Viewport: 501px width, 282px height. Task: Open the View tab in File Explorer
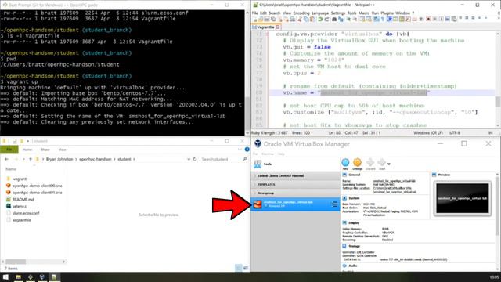click(62, 150)
